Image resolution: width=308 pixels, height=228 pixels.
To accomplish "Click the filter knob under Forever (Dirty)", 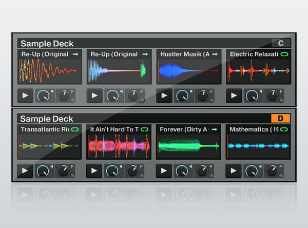I will coord(203,170).
